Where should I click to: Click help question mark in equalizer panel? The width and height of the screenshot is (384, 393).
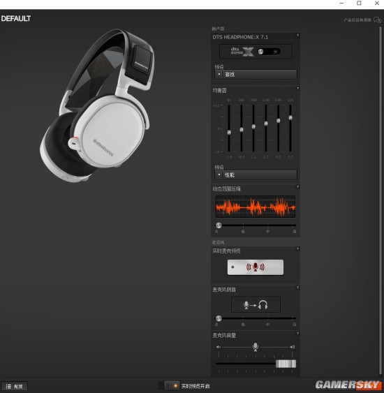pos(298,89)
